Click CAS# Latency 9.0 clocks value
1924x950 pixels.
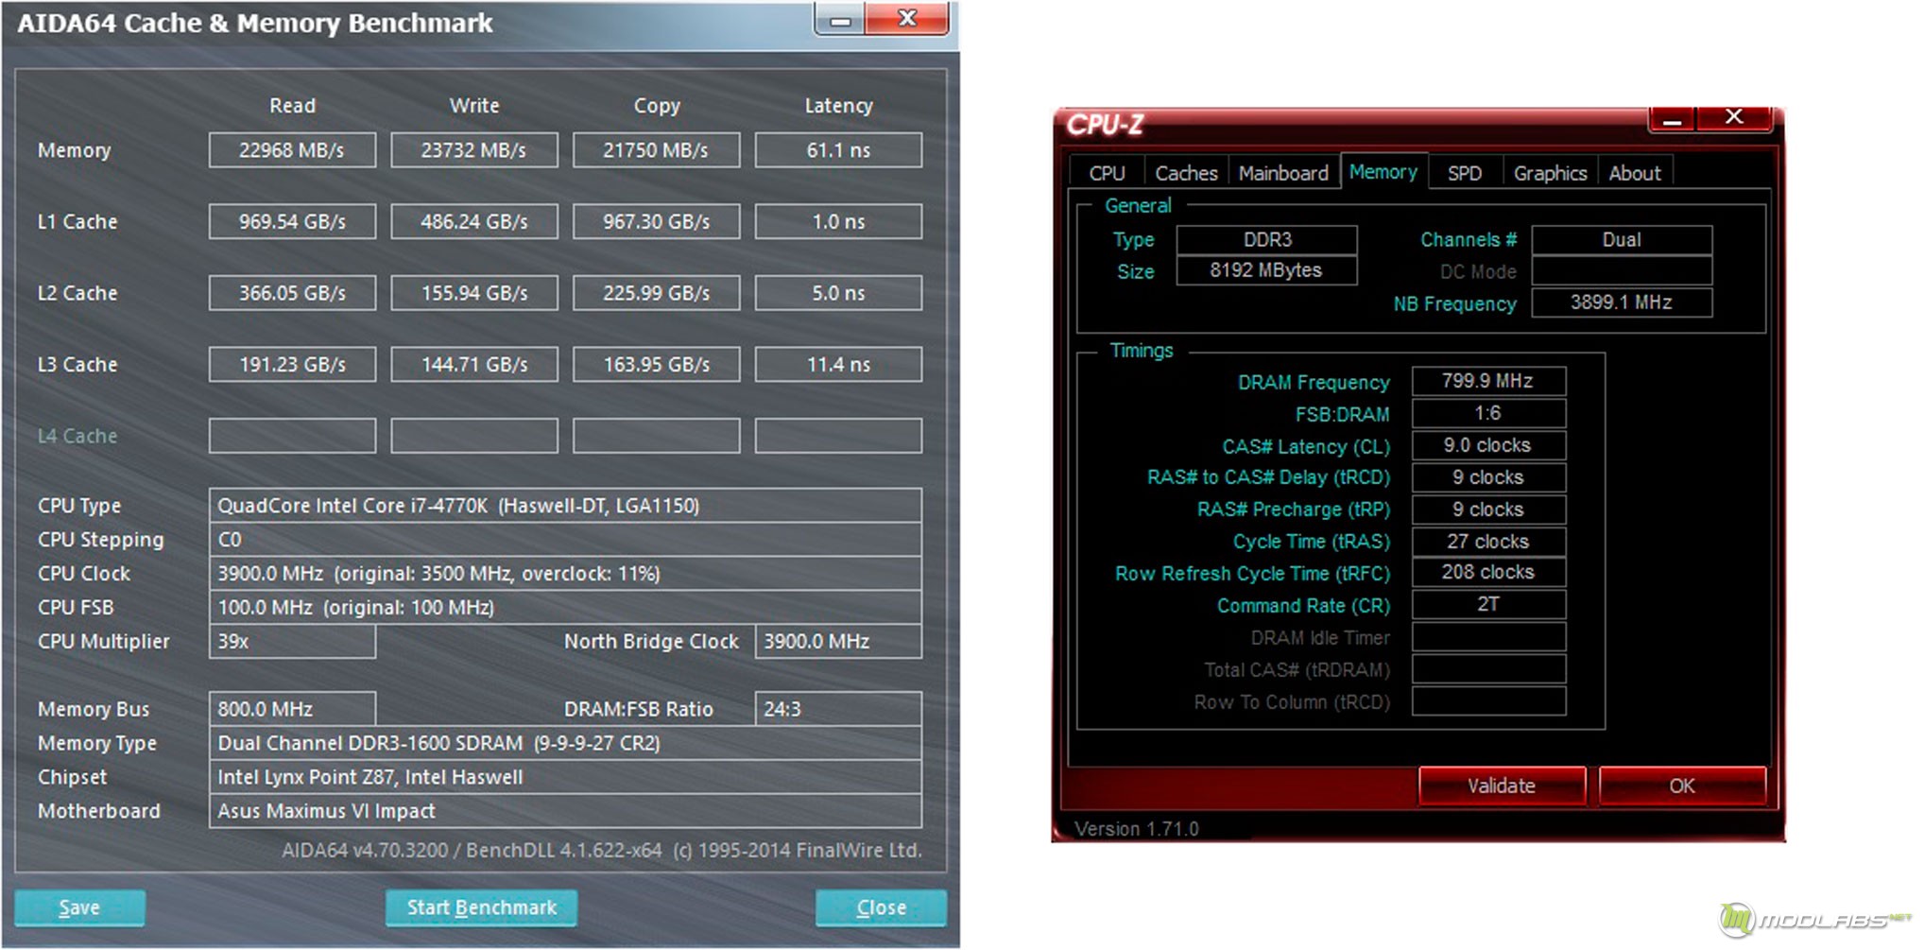(1488, 445)
